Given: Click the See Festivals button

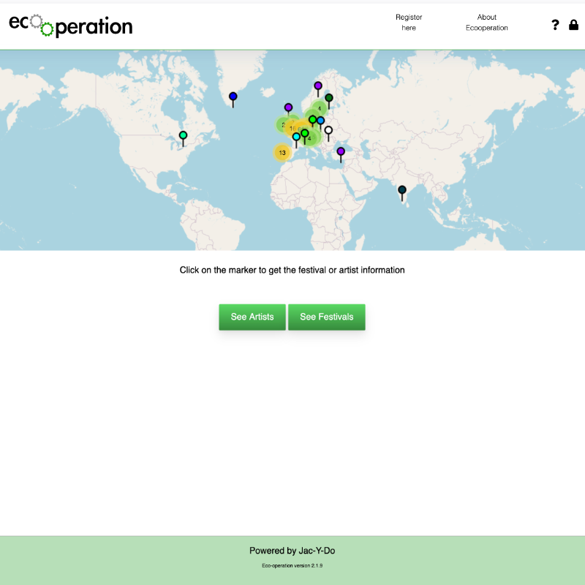Looking at the screenshot, I should coord(326,317).
